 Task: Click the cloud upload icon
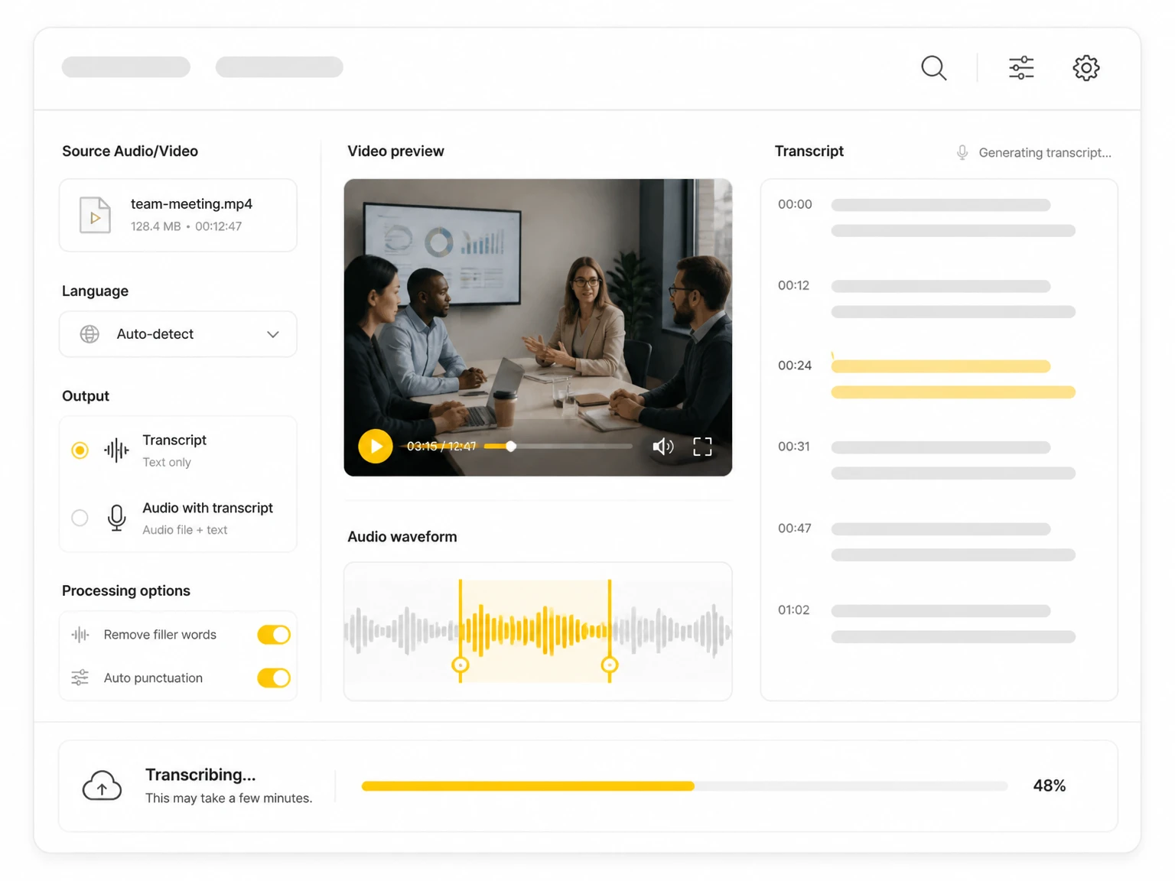[102, 785]
